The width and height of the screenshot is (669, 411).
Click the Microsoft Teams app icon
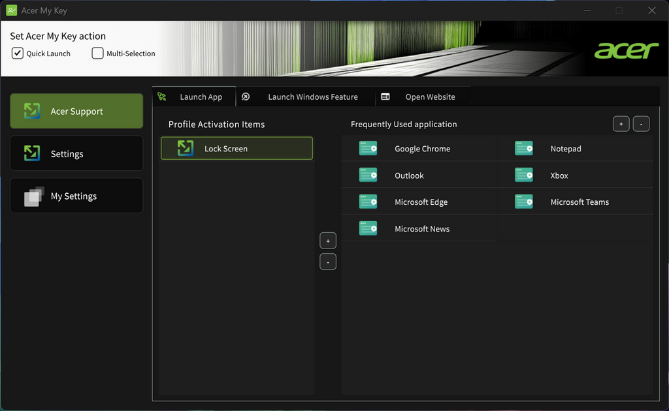(524, 202)
